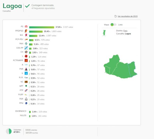Click the PPD/PSD arrow logo icon
The height and width of the screenshot is (139, 154).
[x=26, y=31]
